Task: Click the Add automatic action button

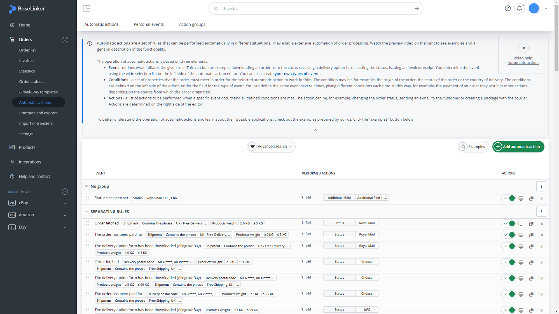Action: pyautogui.click(x=518, y=147)
